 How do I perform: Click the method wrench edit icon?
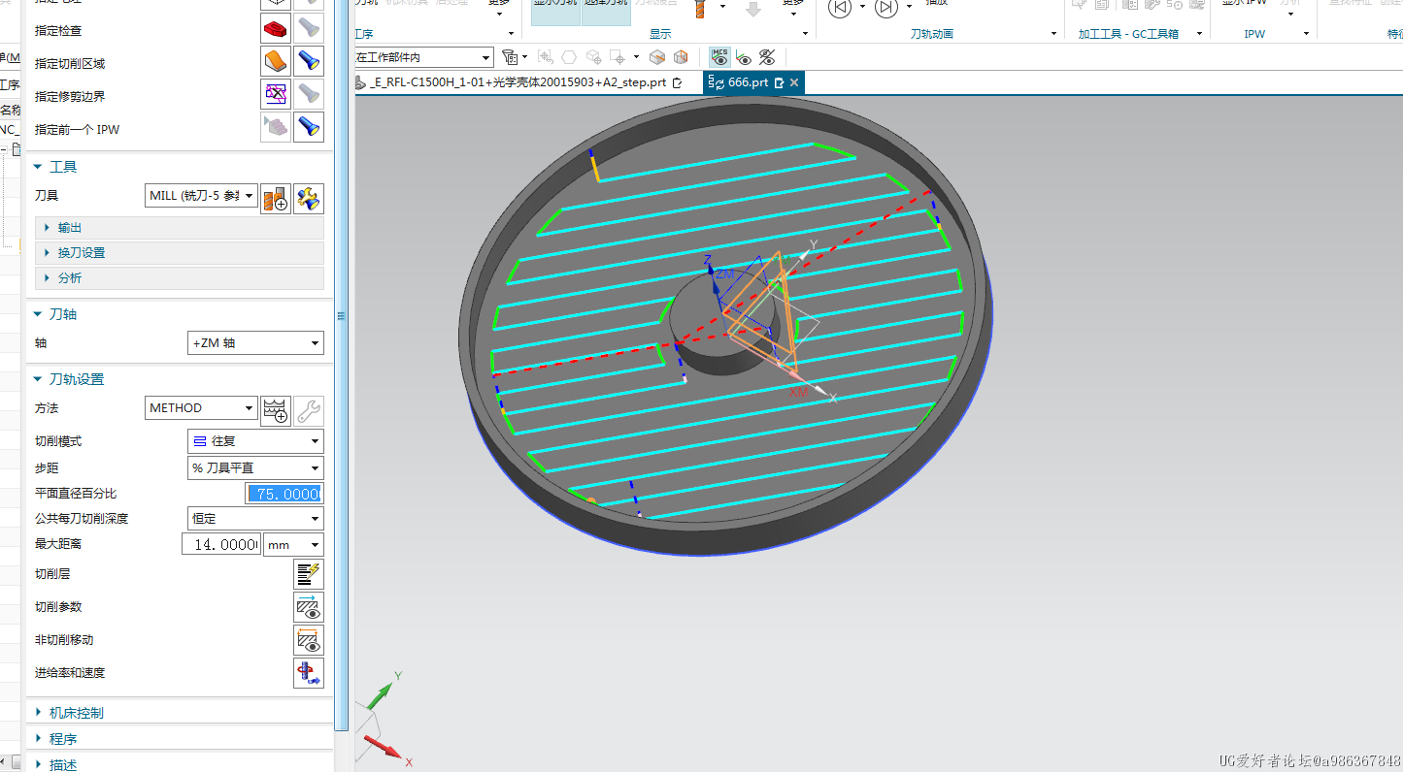coord(309,411)
